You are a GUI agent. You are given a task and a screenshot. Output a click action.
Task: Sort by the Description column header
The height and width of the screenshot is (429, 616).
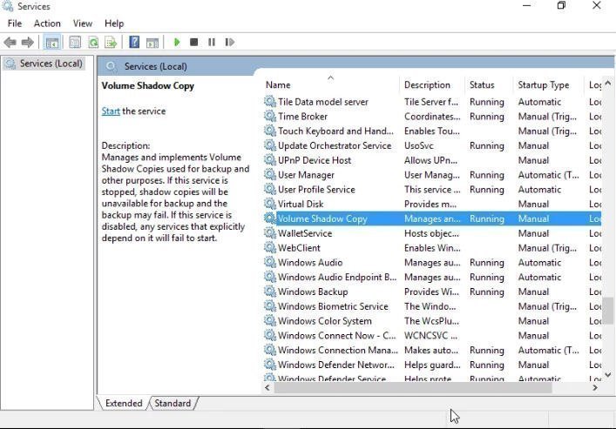coord(432,84)
